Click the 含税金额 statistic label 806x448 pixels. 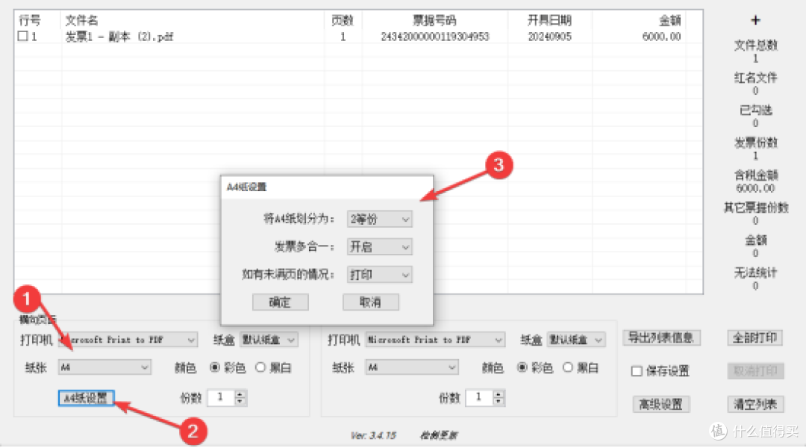point(755,175)
